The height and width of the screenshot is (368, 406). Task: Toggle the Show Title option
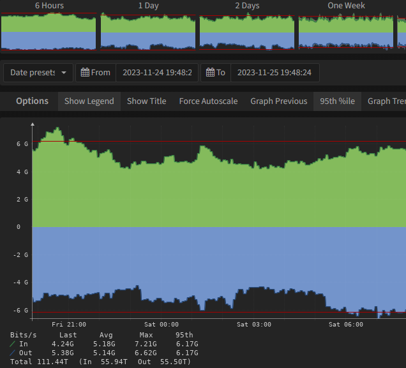pos(146,101)
